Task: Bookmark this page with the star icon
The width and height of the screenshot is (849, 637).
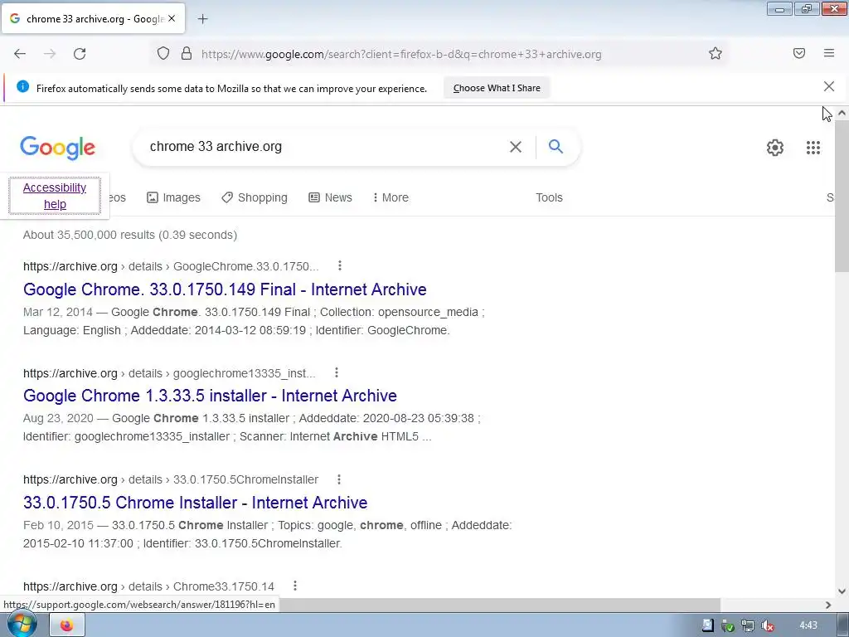Action: 716,54
